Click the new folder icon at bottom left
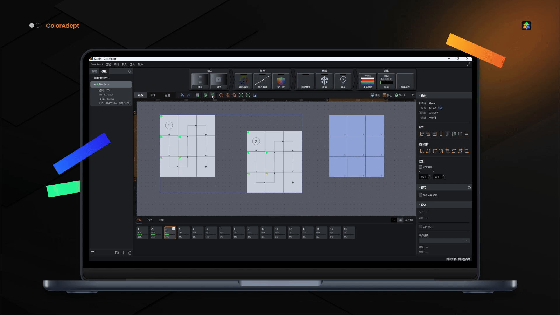Screen dimensions: 560x315 (x=117, y=253)
